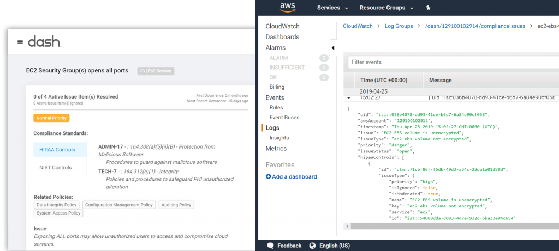Open the Data Integrity Policy tag
This screenshot has width=559, height=251.
(x=57, y=205)
